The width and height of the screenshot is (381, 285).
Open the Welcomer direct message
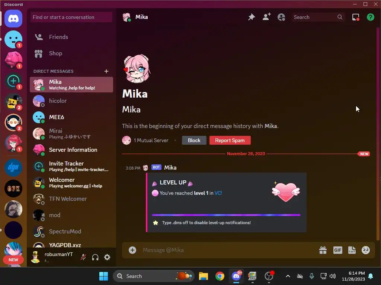pos(71,183)
